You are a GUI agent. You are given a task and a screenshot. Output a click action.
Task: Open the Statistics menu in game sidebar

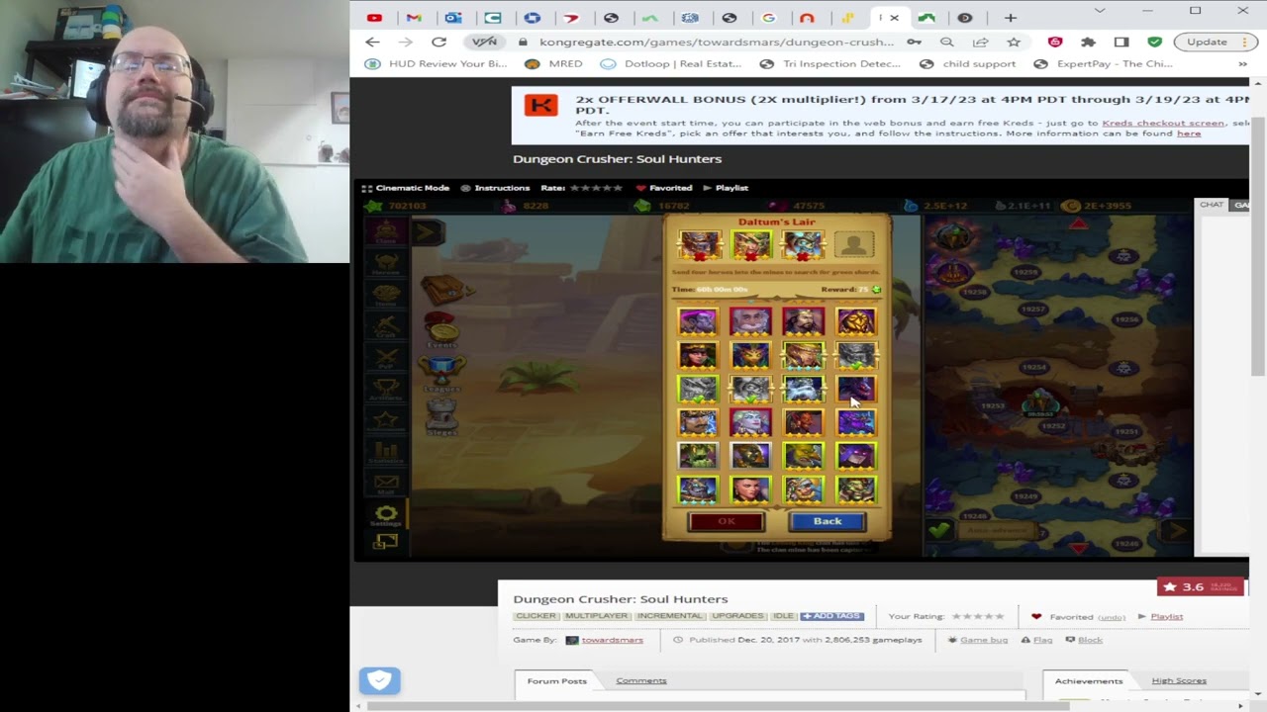tap(386, 452)
